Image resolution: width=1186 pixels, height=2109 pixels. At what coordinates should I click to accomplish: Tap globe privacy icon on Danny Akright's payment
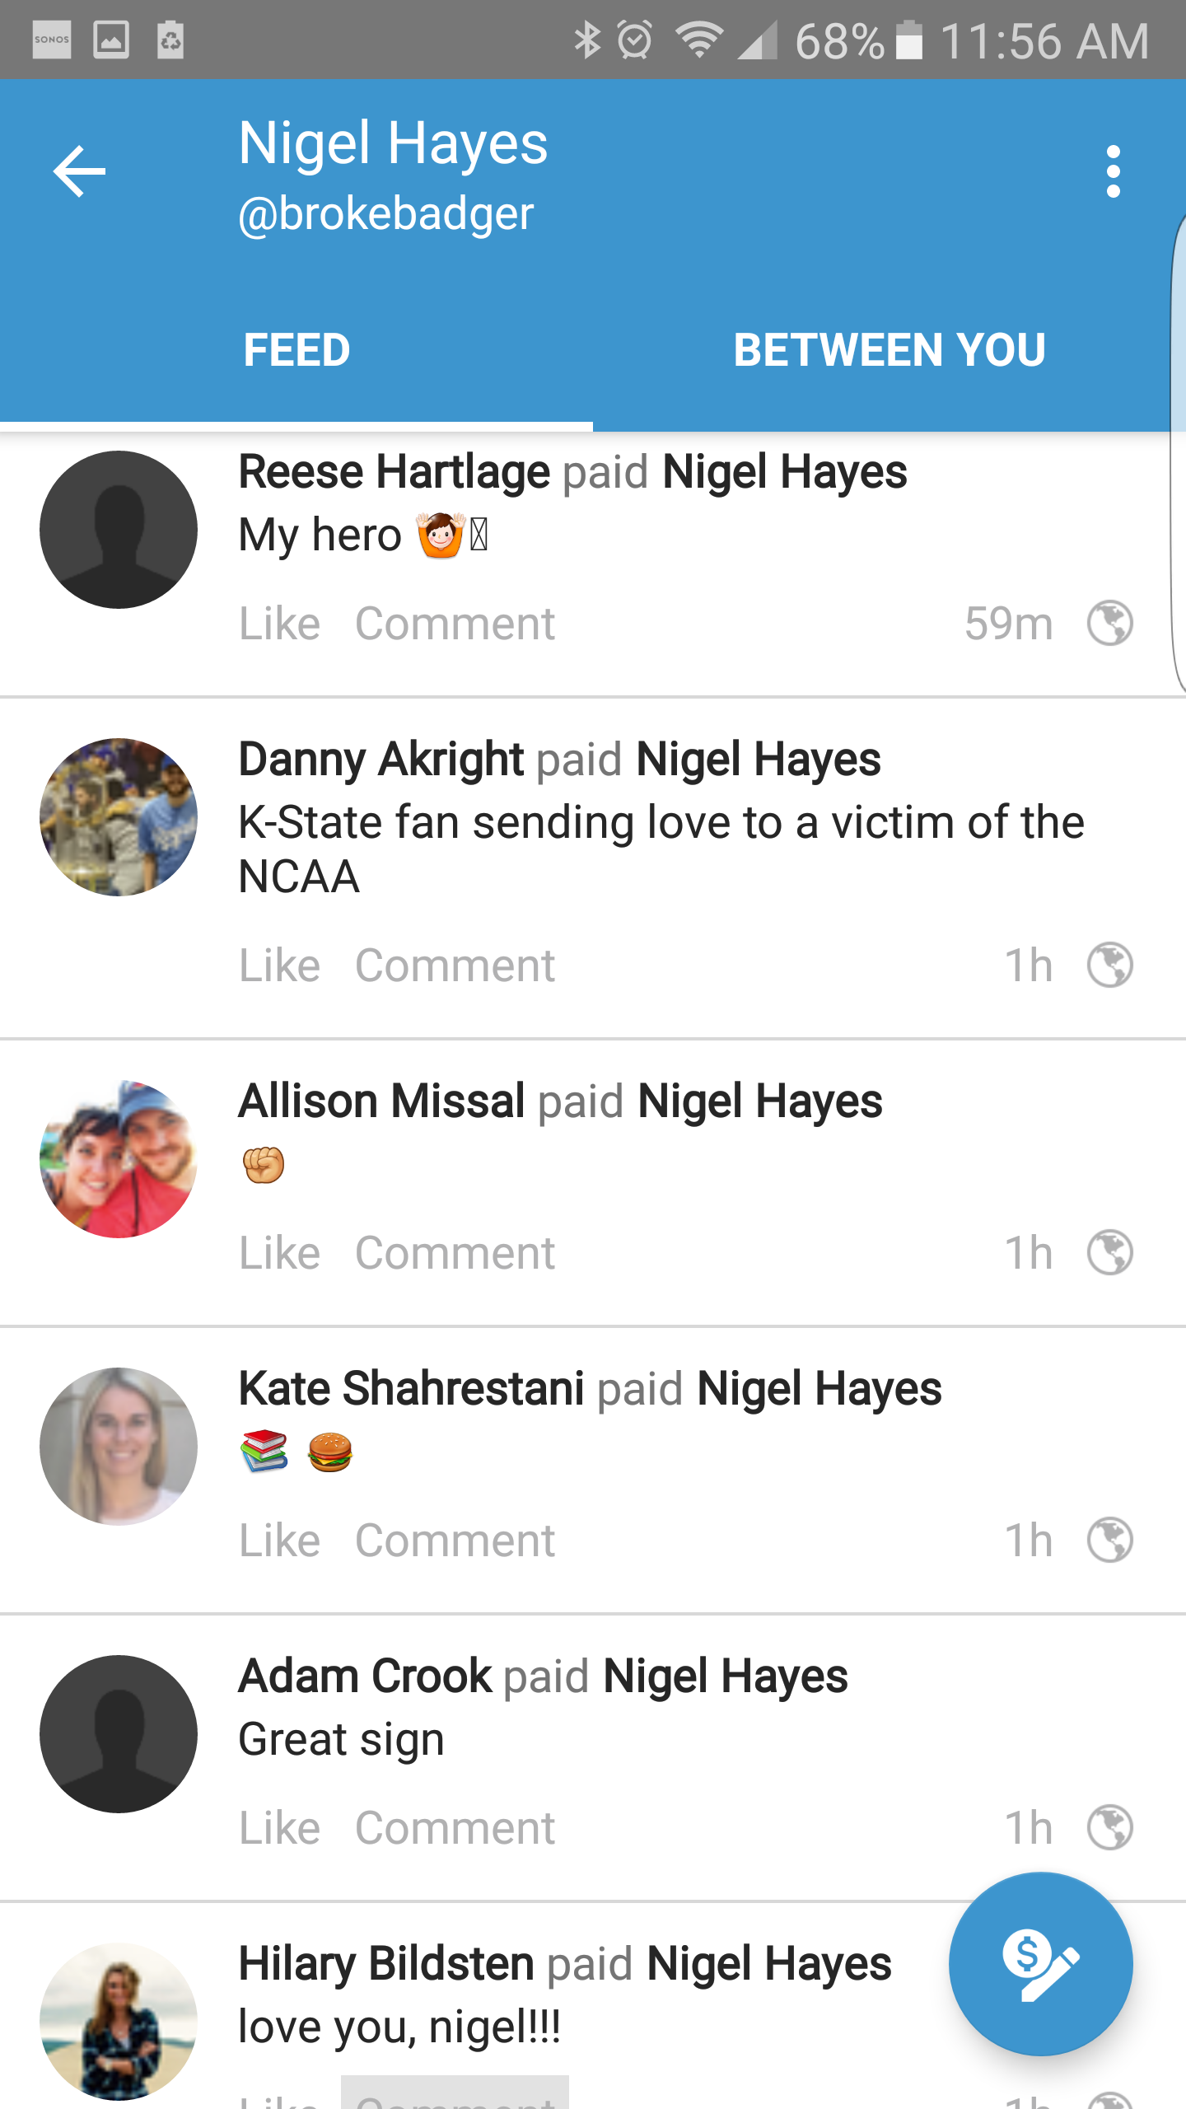point(1109,965)
